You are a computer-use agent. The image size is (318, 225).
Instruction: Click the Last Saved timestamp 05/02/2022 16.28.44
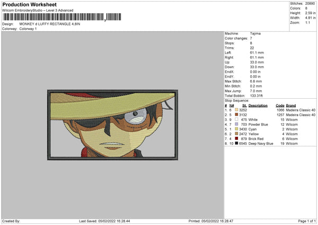pos(114,221)
